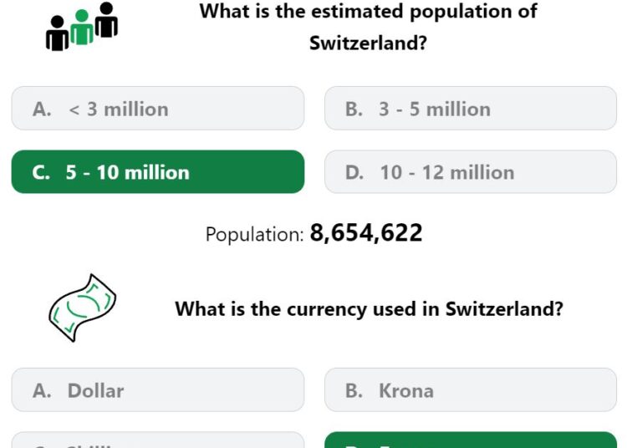Click the letter "D." beside 10 - 12 million
This screenshot has width=627, height=448.
pos(354,173)
